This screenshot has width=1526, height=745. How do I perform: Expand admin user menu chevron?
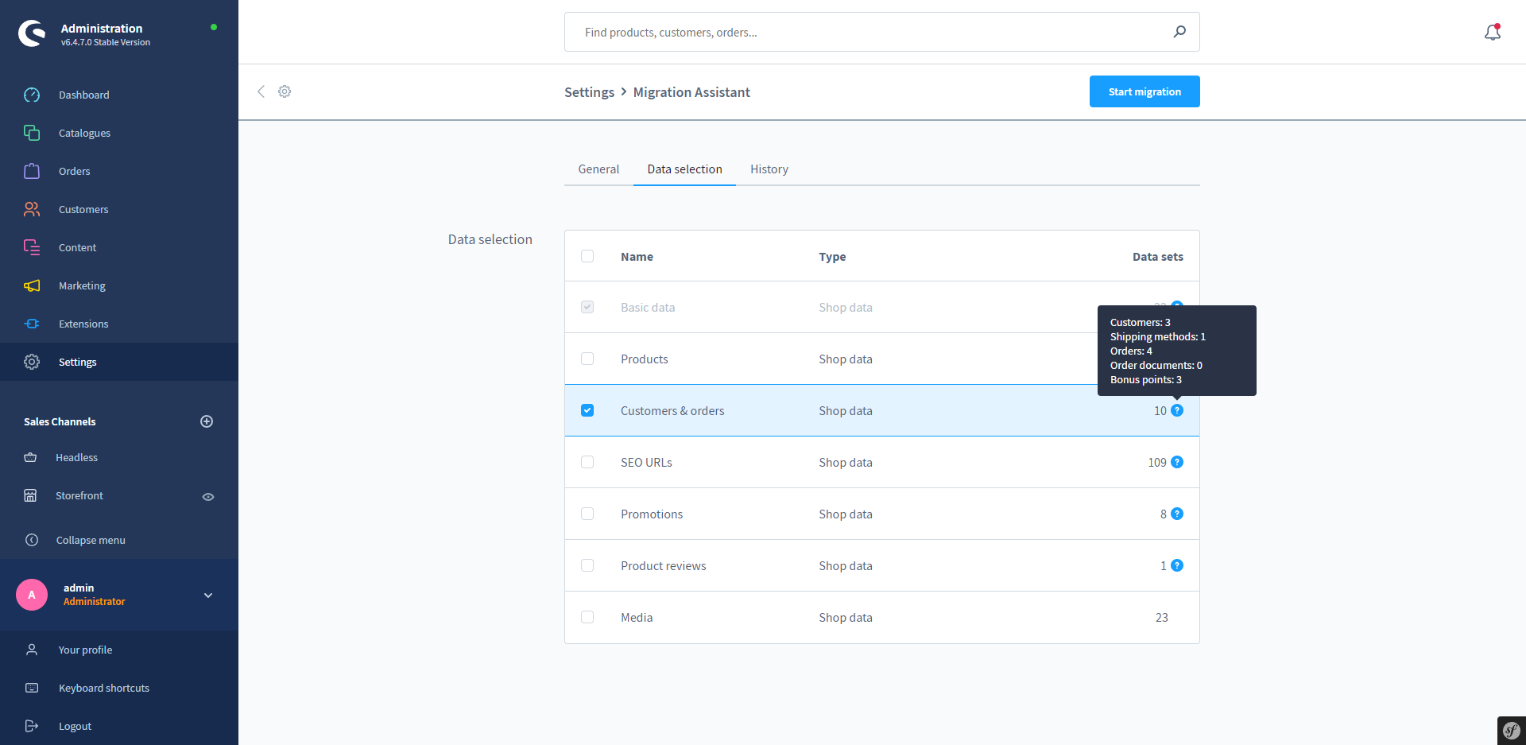(x=208, y=595)
